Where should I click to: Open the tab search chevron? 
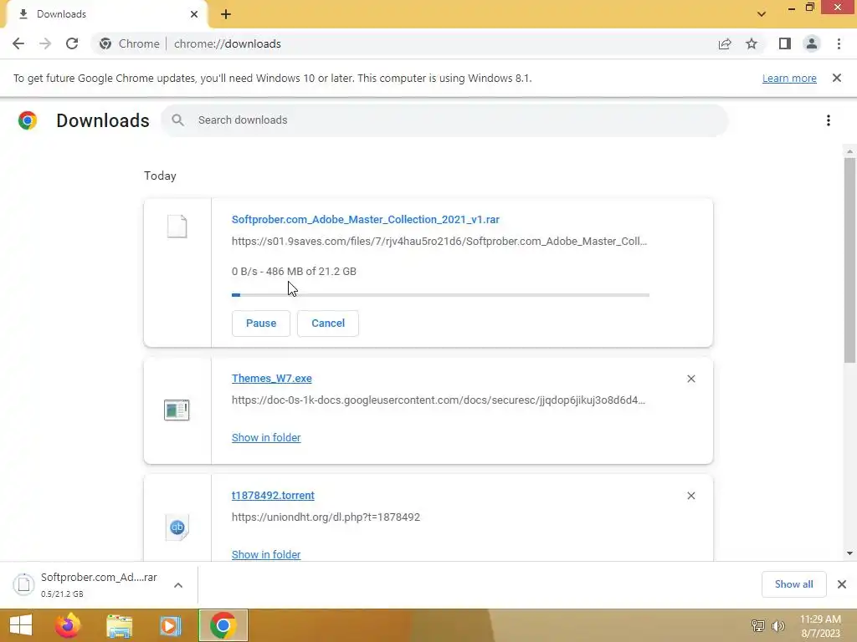pyautogui.click(x=762, y=14)
